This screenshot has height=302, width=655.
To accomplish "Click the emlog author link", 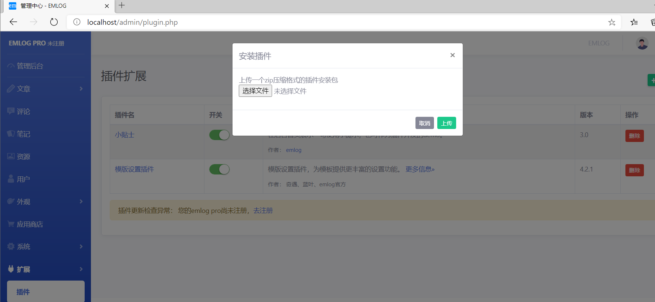I will (293, 150).
